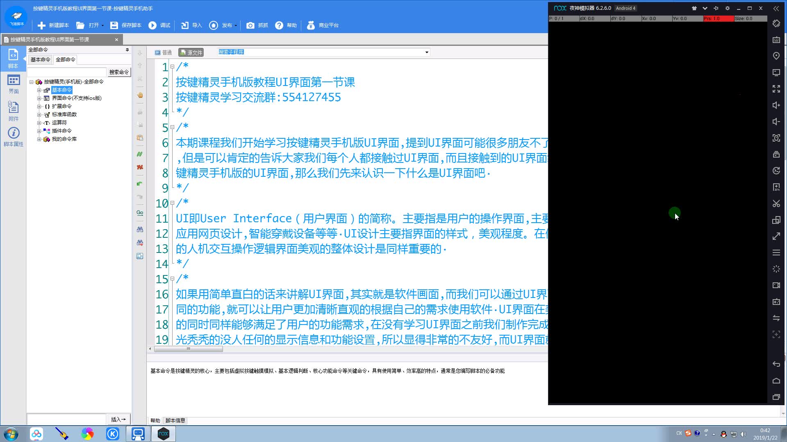Close the 按键精灵手机版教程UI界面第一节课 document tab
Viewport: 787px width, 442px height.
pos(116,40)
